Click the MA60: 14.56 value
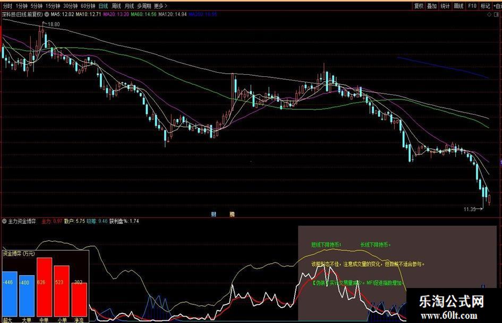This screenshot has height=323, width=502. point(143,14)
